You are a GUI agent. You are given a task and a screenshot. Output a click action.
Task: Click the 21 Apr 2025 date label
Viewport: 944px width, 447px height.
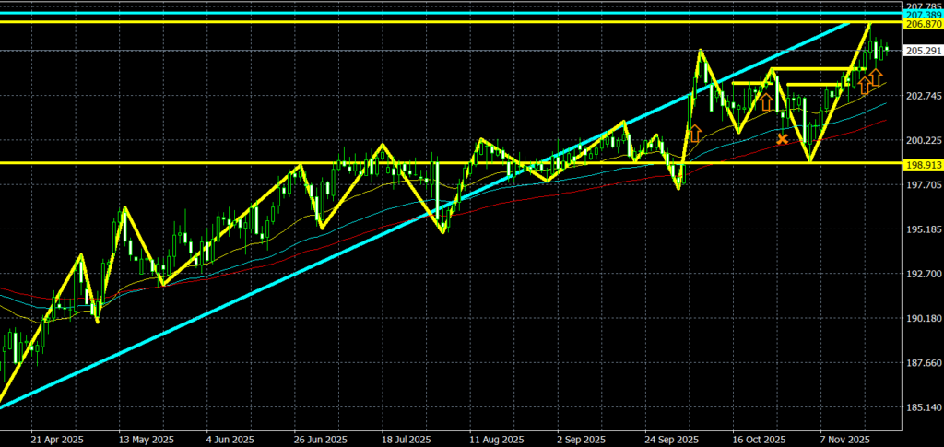(x=56, y=439)
